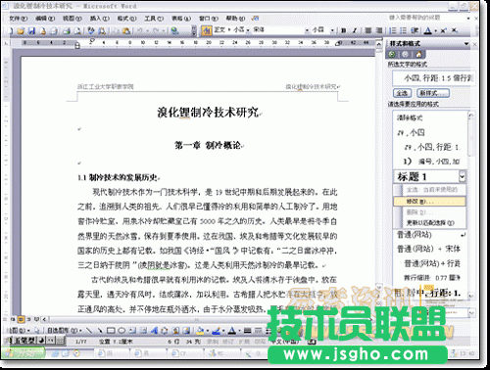Open the font color dropdown arrow
The width and height of the screenshot is (490, 370).
coord(435,30)
